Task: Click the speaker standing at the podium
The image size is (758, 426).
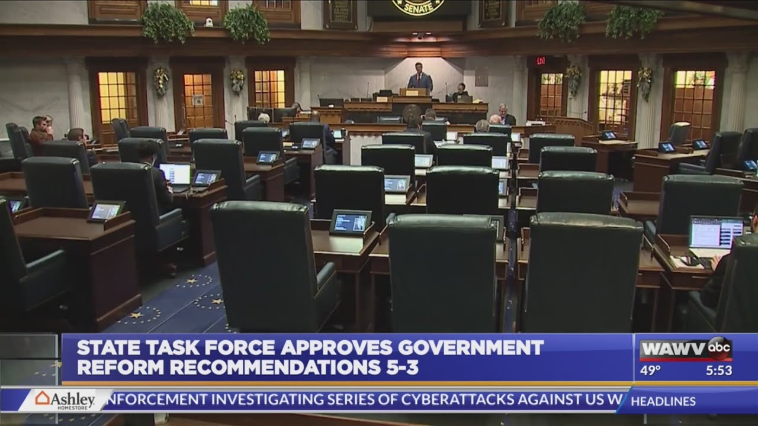Action: [420, 78]
